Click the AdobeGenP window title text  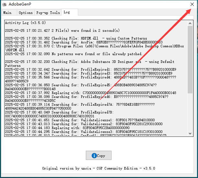click(x=20, y=4)
